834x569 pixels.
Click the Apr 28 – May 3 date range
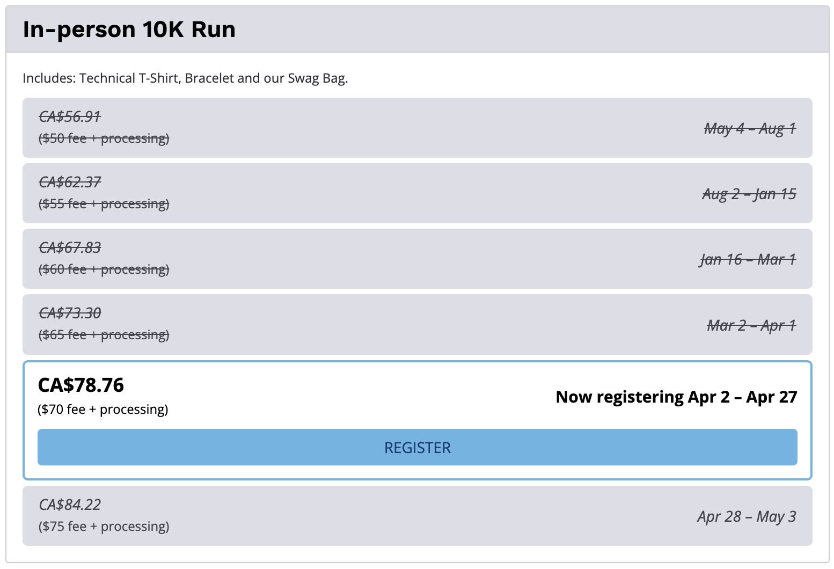tap(747, 516)
